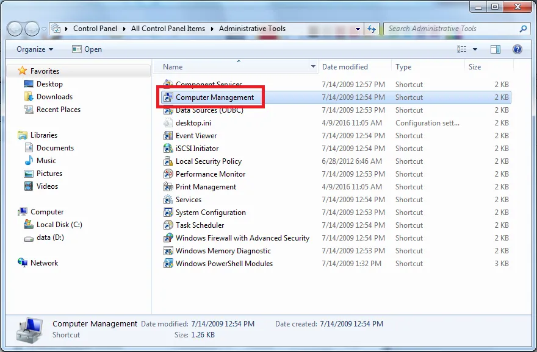Click '6/28/2012 6:46 AM' date cell
Viewport: 537px width, 352px height.
pos(351,161)
